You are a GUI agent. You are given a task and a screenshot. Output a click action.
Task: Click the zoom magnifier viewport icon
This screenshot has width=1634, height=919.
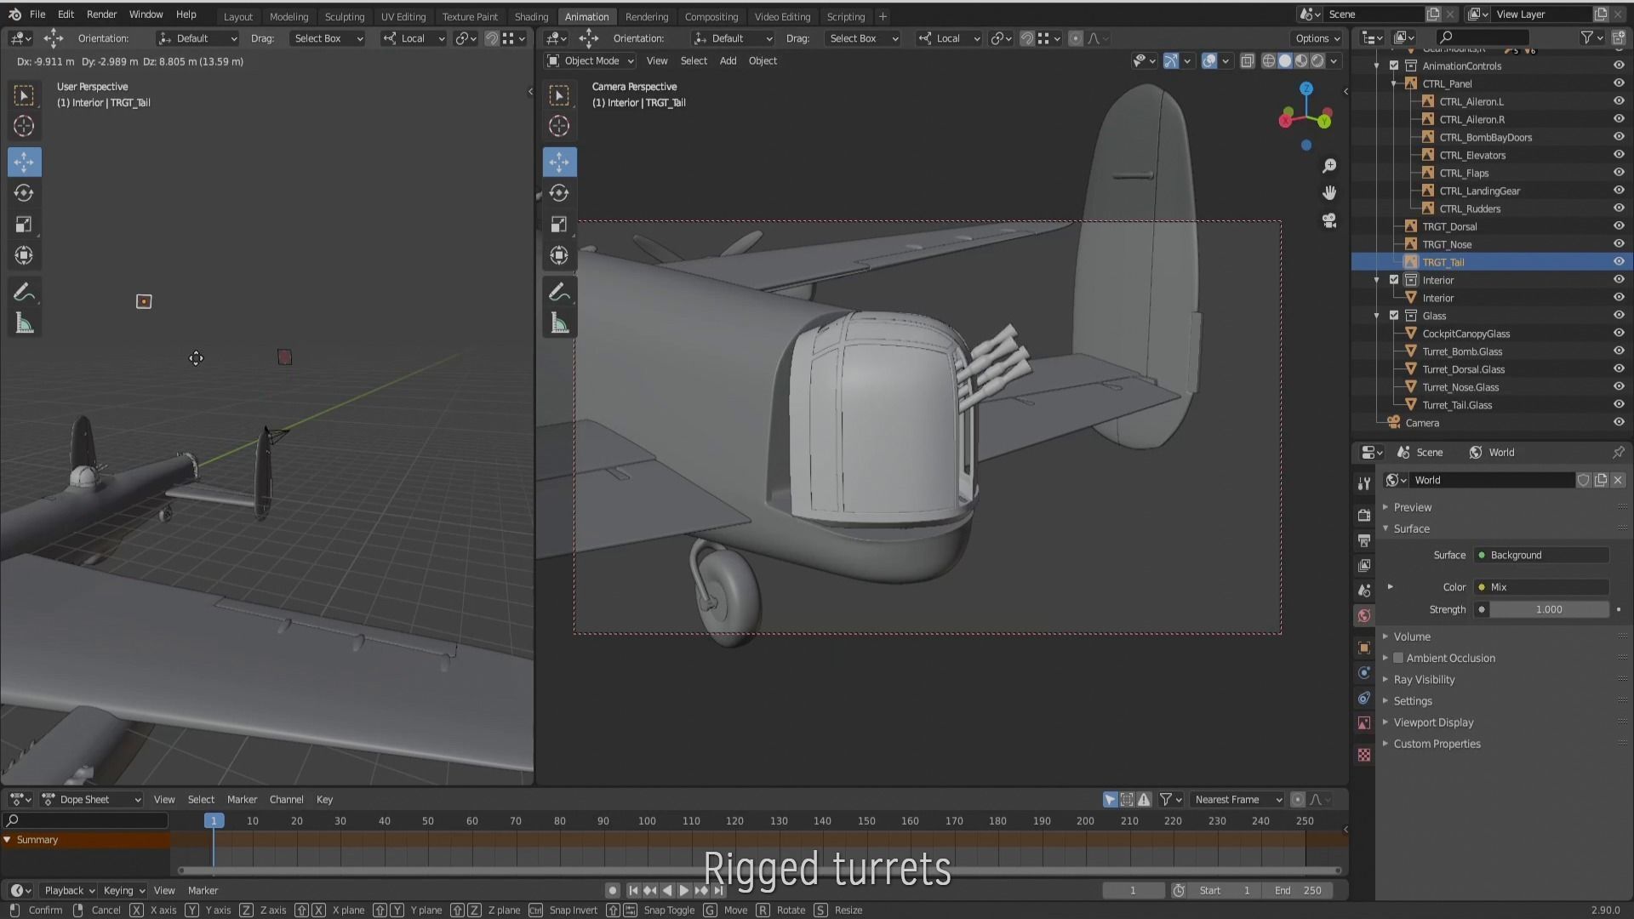1329,166
